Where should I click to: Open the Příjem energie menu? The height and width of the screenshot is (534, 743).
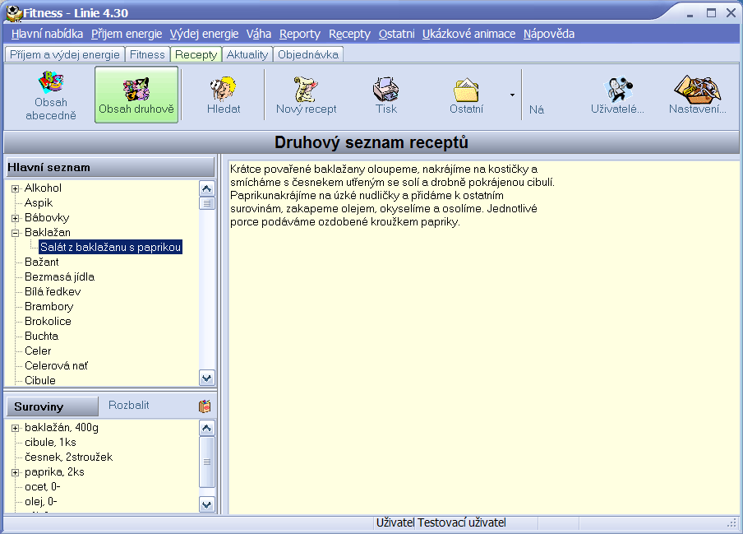(x=127, y=34)
